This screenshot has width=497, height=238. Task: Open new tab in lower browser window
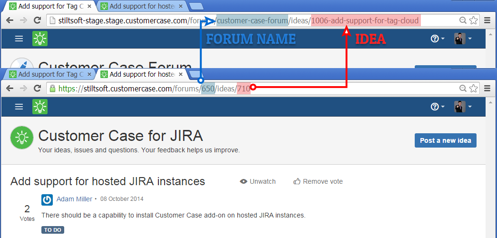coord(196,75)
